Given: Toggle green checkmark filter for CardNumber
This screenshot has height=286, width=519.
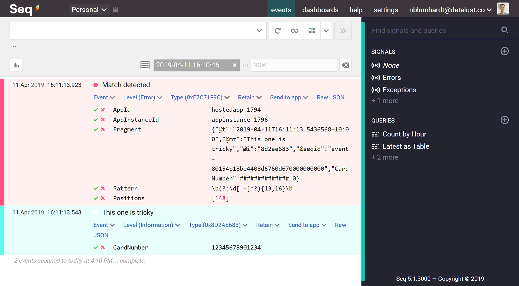Looking at the screenshot, I should tap(96, 248).
